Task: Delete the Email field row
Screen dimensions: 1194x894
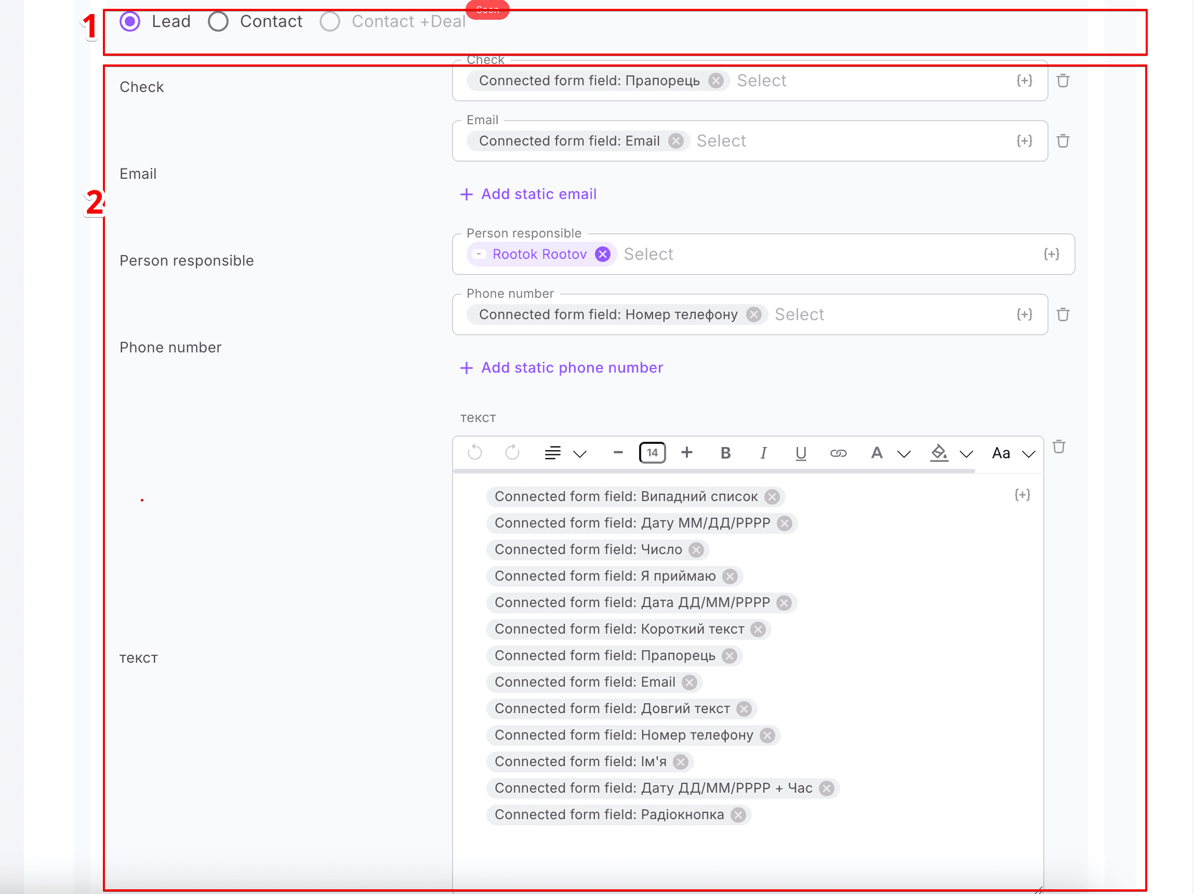Action: point(1063,141)
